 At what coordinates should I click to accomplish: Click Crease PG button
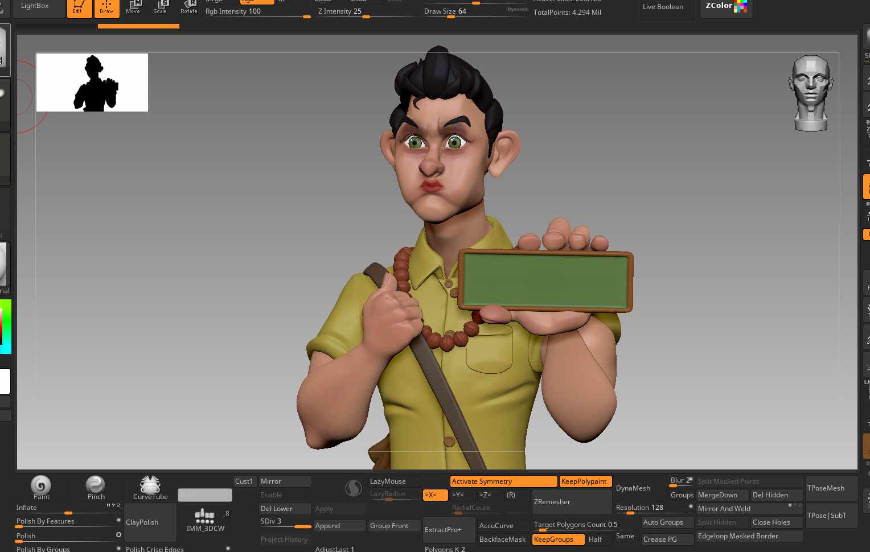point(667,539)
